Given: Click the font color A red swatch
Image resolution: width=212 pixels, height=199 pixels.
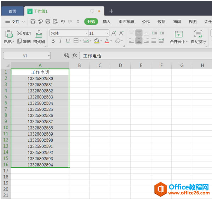Looking at the screenshot, I should (107, 41).
